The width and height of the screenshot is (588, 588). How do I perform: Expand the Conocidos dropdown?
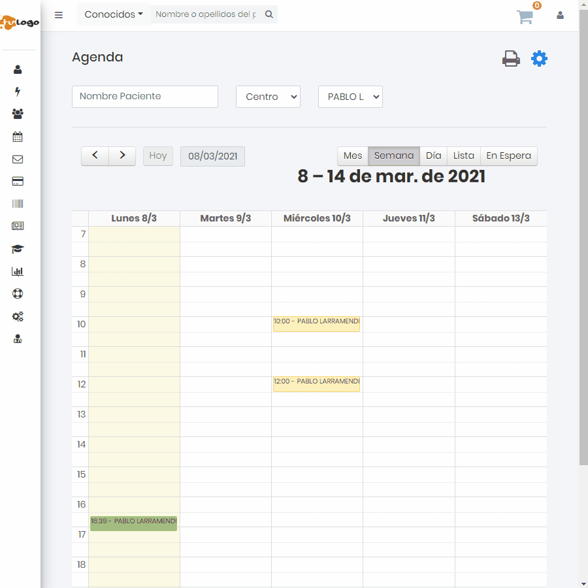(114, 14)
